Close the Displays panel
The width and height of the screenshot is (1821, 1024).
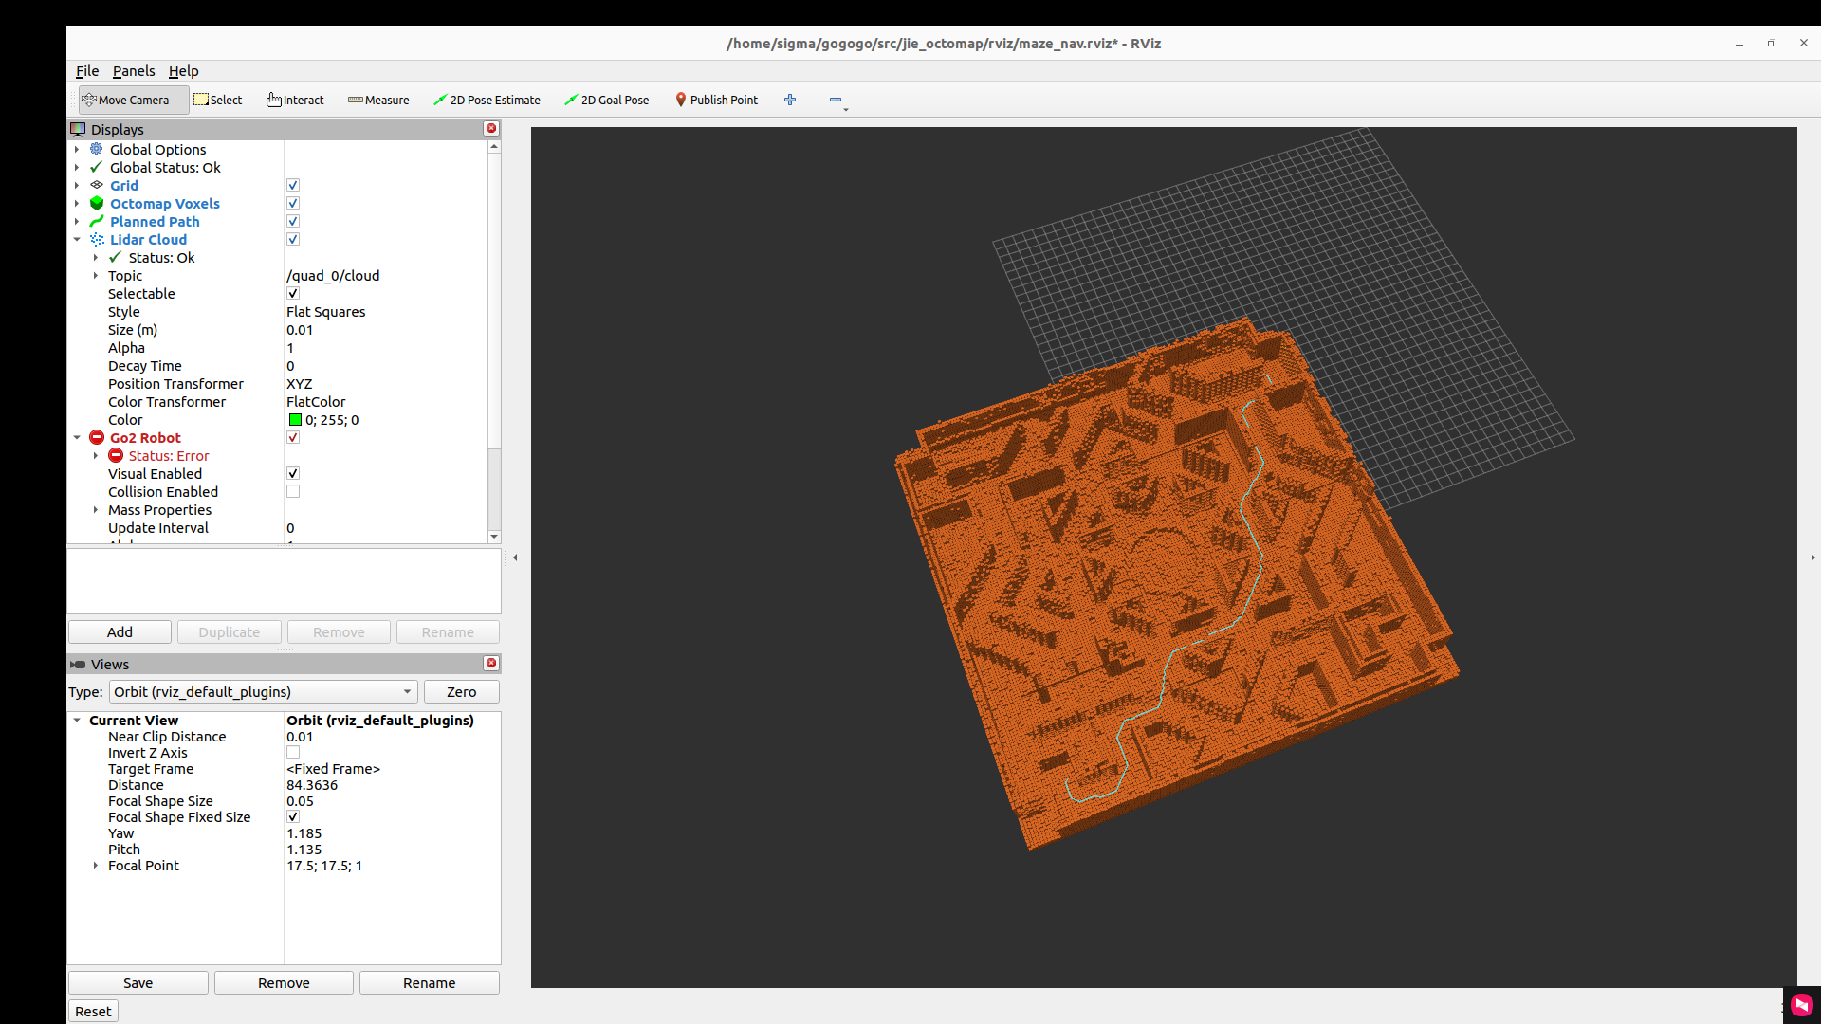[491, 128]
